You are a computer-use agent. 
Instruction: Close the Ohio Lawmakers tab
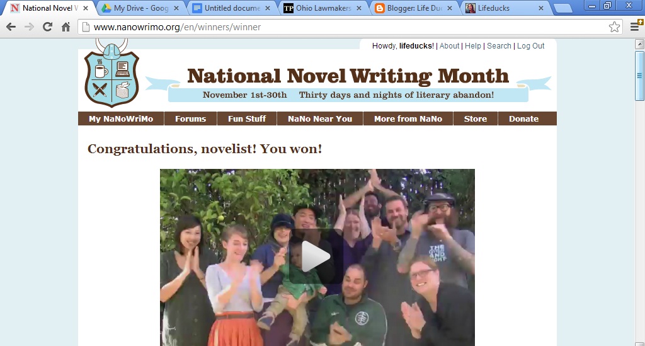coord(358,8)
